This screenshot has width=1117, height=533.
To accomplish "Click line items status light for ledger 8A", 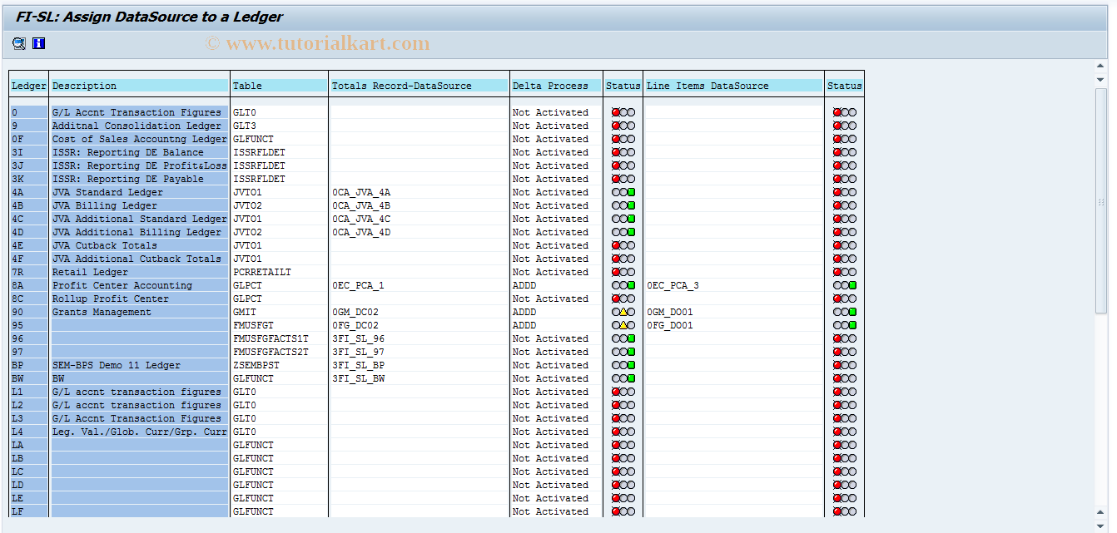I will (845, 285).
